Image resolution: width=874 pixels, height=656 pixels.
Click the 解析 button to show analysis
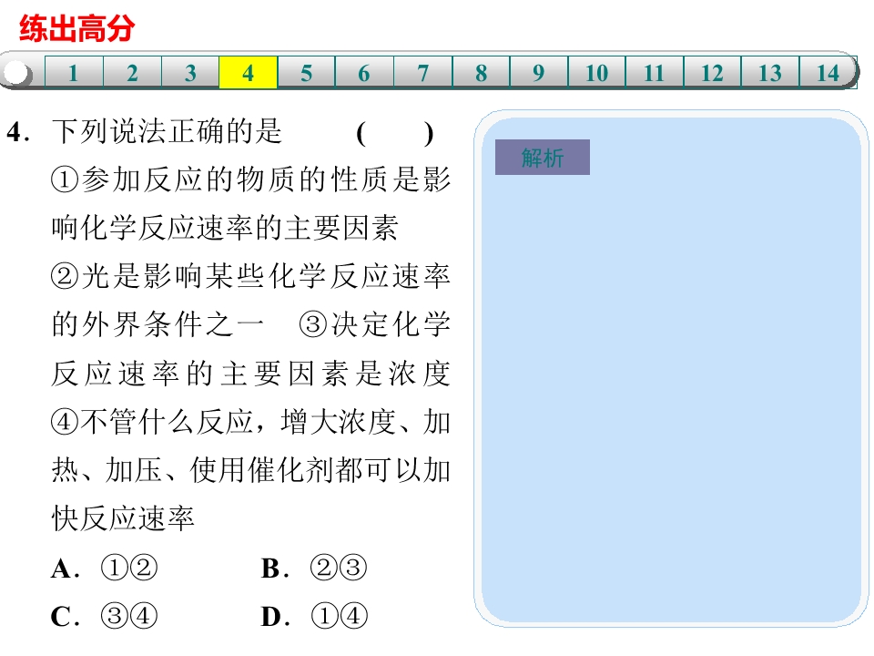click(x=543, y=158)
